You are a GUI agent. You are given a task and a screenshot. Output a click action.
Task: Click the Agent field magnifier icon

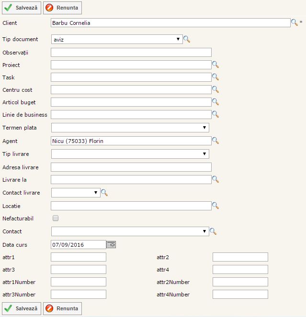215,141
